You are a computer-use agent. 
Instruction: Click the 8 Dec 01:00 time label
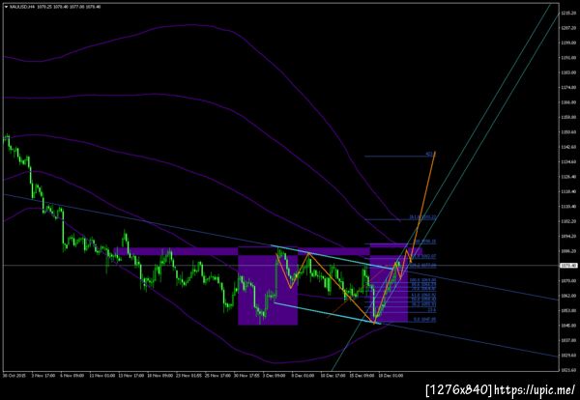pyautogui.click(x=303, y=376)
